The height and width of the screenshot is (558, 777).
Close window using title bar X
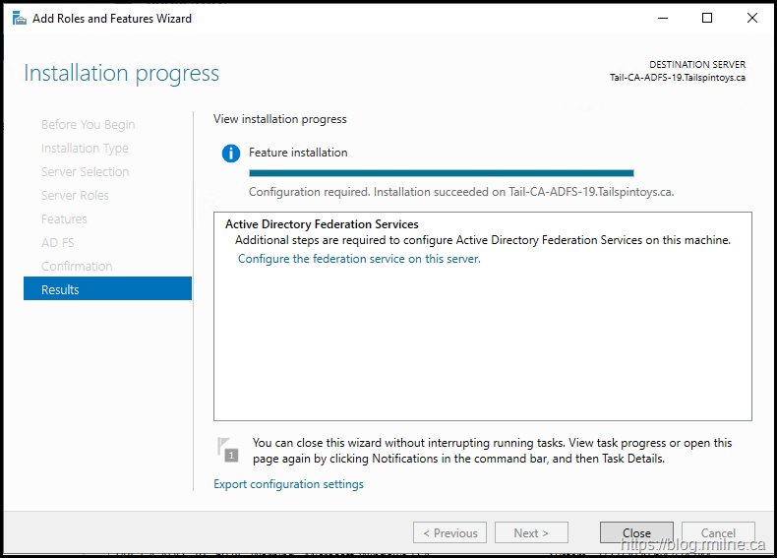752,18
